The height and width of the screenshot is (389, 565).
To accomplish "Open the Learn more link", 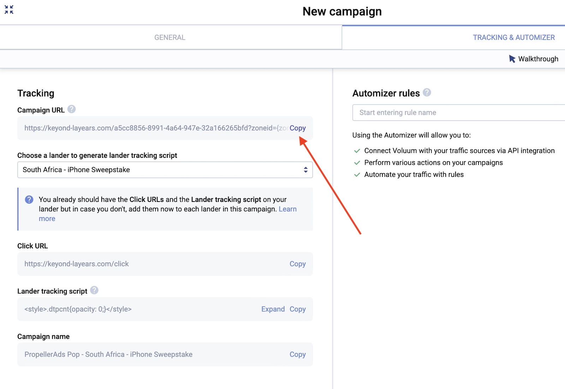I will pyautogui.click(x=287, y=209).
